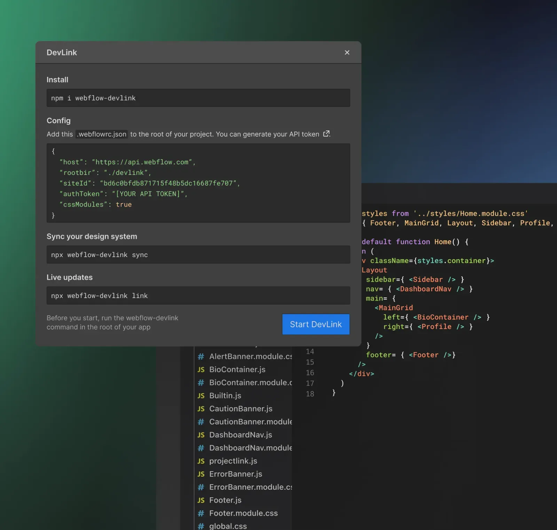Screen dimensions: 557x530
Task: Click the JS icon beside projectlink.js
Action: [x=201, y=461]
